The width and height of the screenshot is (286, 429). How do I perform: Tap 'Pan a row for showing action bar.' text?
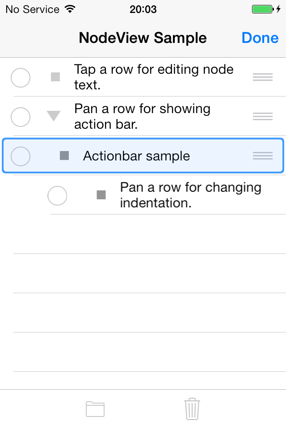tap(142, 117)
